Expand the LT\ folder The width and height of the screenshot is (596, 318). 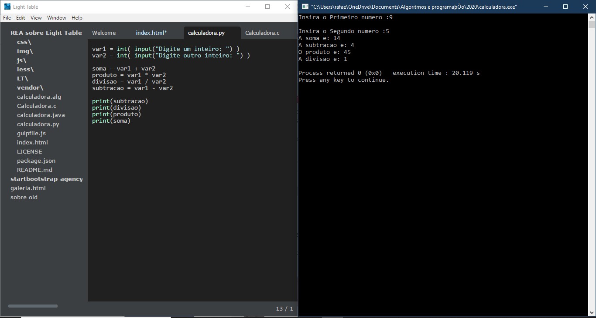coord(22,78)
